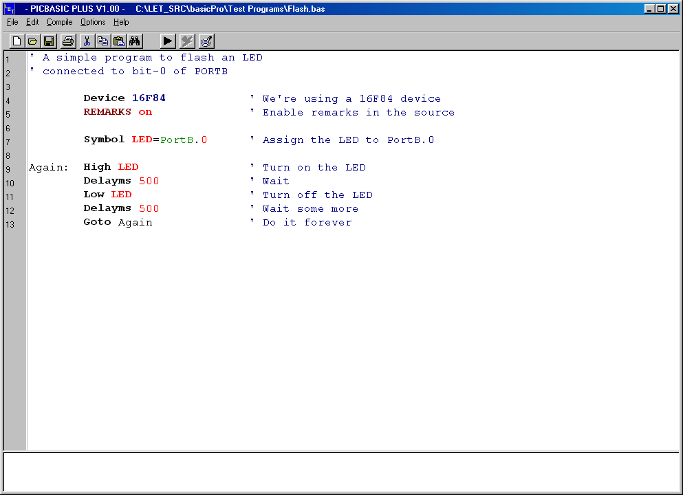Viewport: 683px width, 495px height.
Task: Click the comment 'Turn off the LED'
Action: (x=318, y=195)
